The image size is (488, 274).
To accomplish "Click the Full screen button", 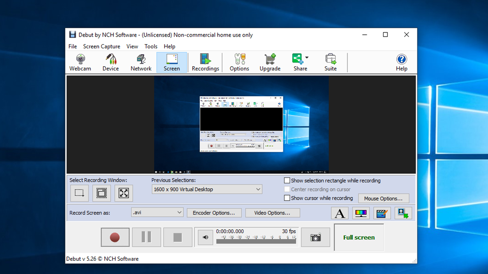I will (359, 237).
